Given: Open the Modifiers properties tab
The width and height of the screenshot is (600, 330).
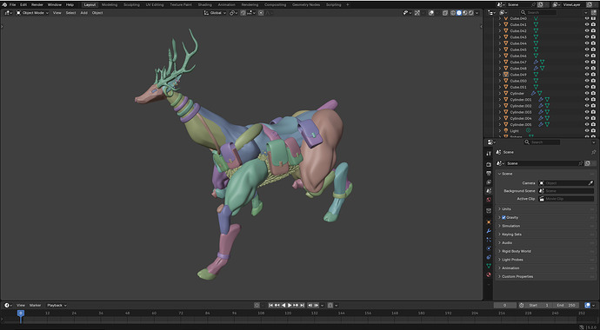Looking at the screenshot, I should pos(489,231).
